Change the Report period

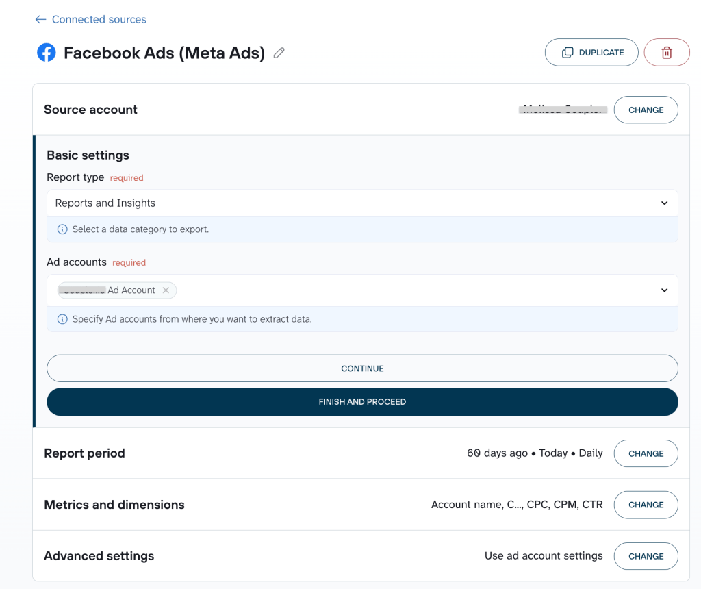(x=646, y=453)
